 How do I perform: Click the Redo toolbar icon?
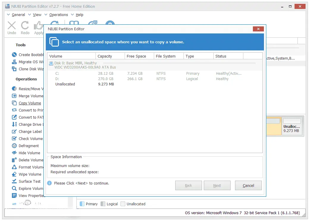[x=25, y=26]
